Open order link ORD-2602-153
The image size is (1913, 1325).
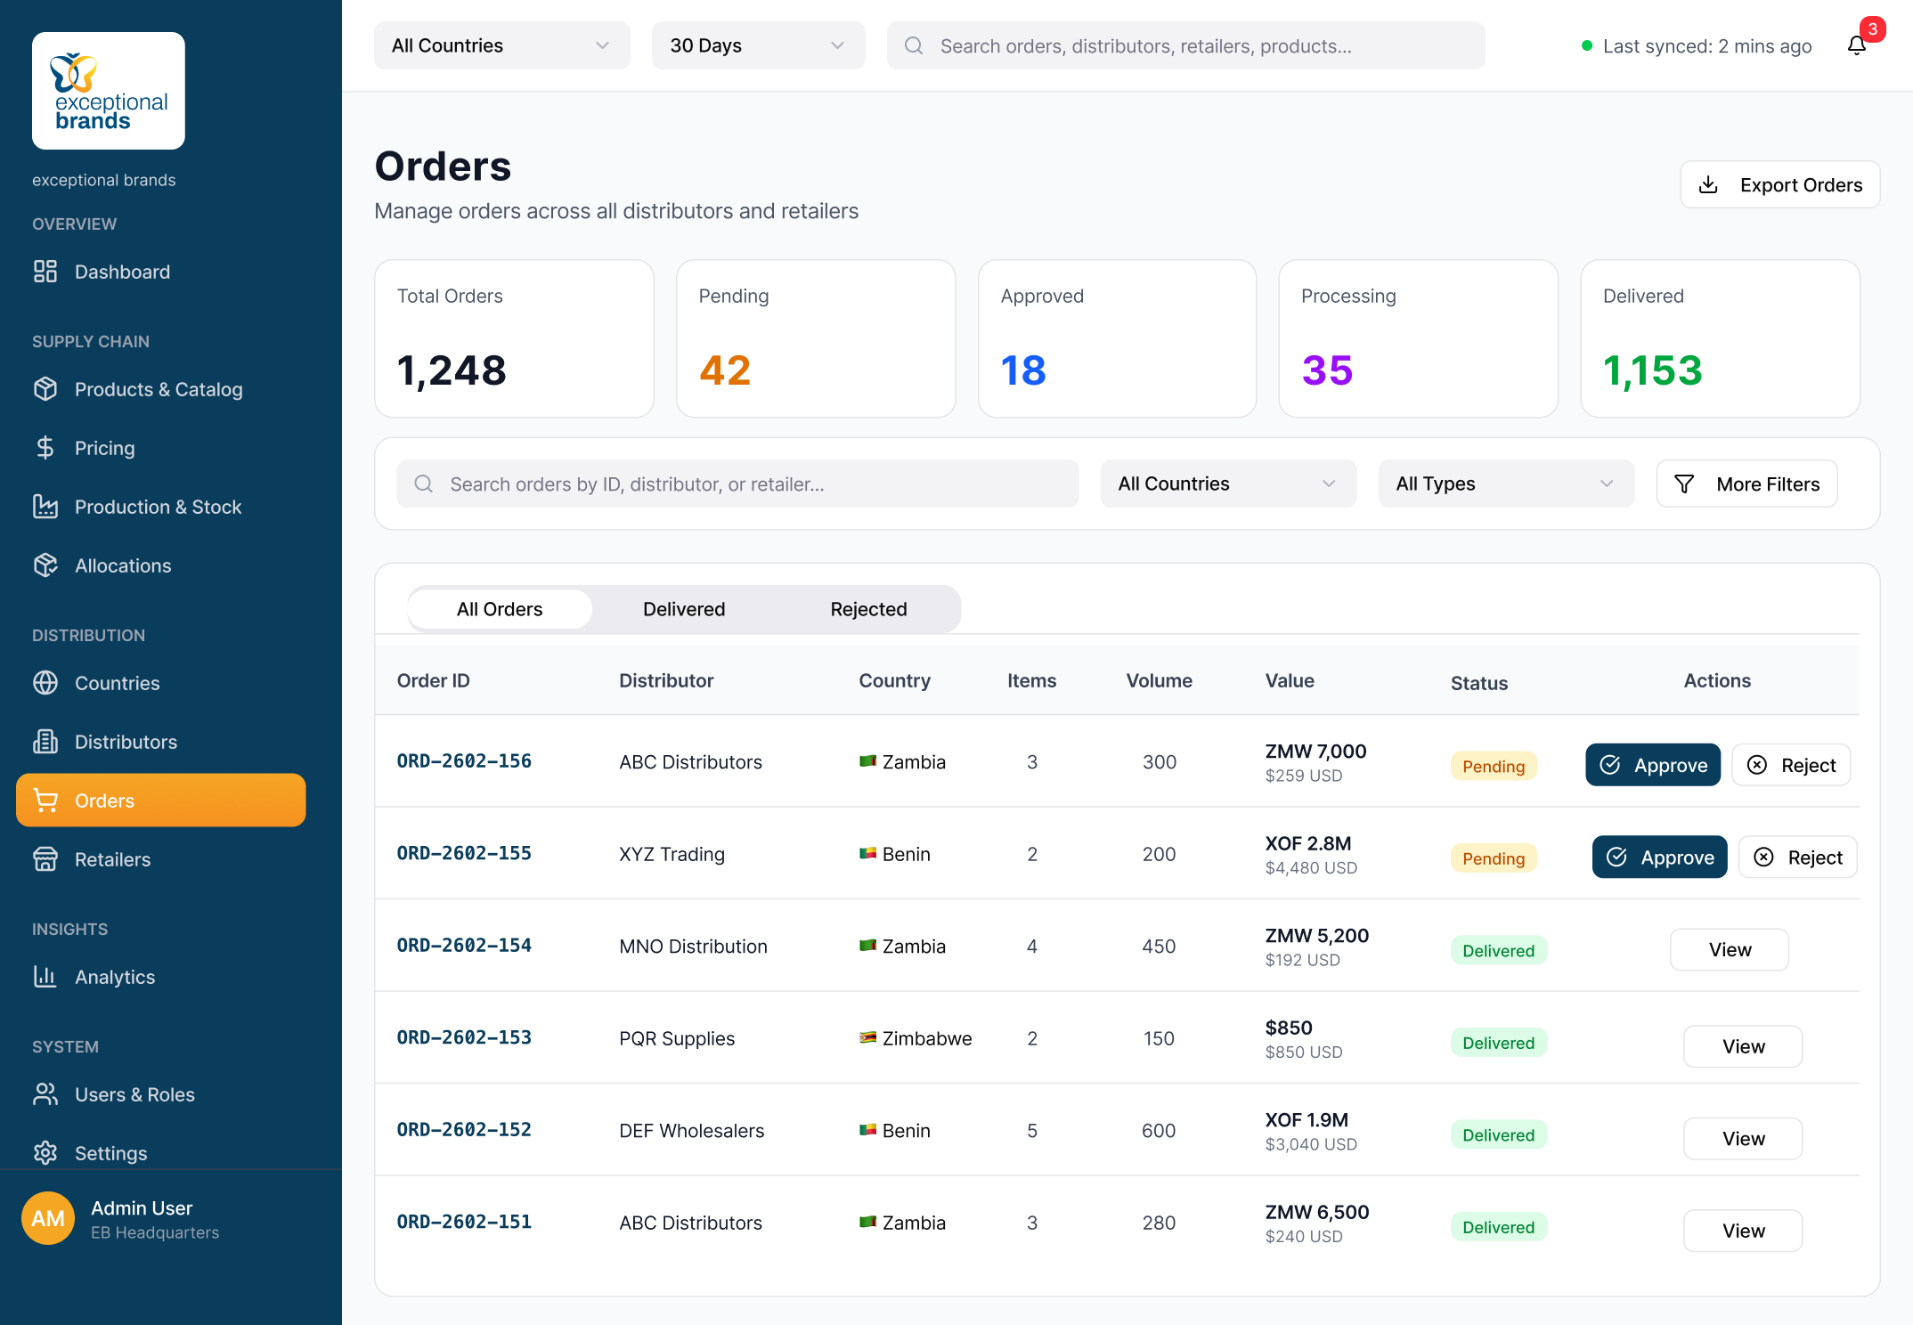coord(464,1037)
